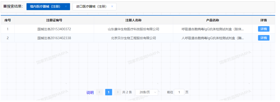Screen dimensions: 280x102
Task: Click 山东康华生物医疗科技股份有限公司 cell
Action: [x=134, y=29]
